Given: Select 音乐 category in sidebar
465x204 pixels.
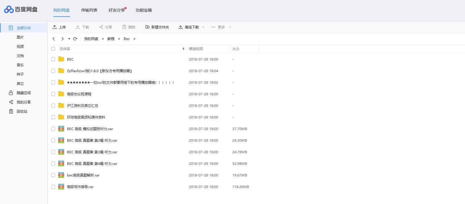Looking at the screenshot, I should pos(20,65).
